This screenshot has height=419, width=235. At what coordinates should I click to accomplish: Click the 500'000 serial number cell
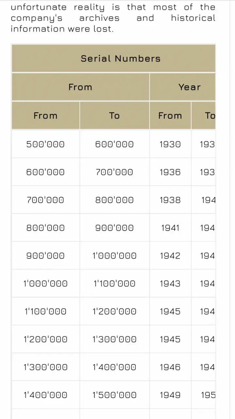45,144
